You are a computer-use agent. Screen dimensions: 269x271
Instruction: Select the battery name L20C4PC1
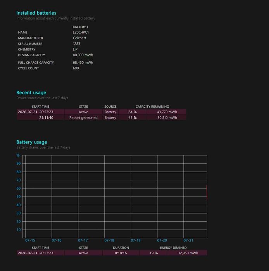(81, 32)
